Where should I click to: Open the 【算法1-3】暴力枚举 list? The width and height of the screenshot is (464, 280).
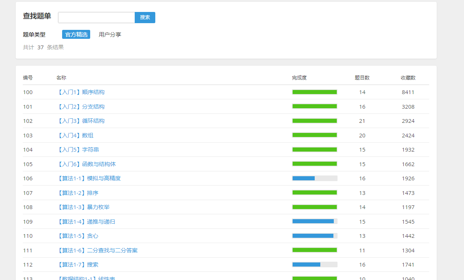(x=83, y=207)
